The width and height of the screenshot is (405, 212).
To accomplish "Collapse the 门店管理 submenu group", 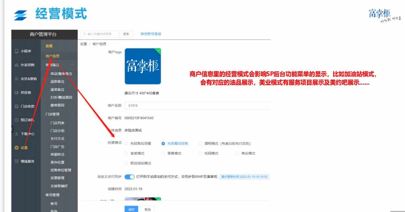I will [72, 114].
